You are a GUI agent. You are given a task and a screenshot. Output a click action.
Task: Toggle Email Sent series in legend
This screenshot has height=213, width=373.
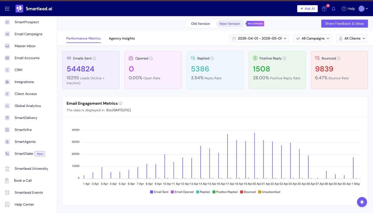pyautogui.click(x=159, y=192)
